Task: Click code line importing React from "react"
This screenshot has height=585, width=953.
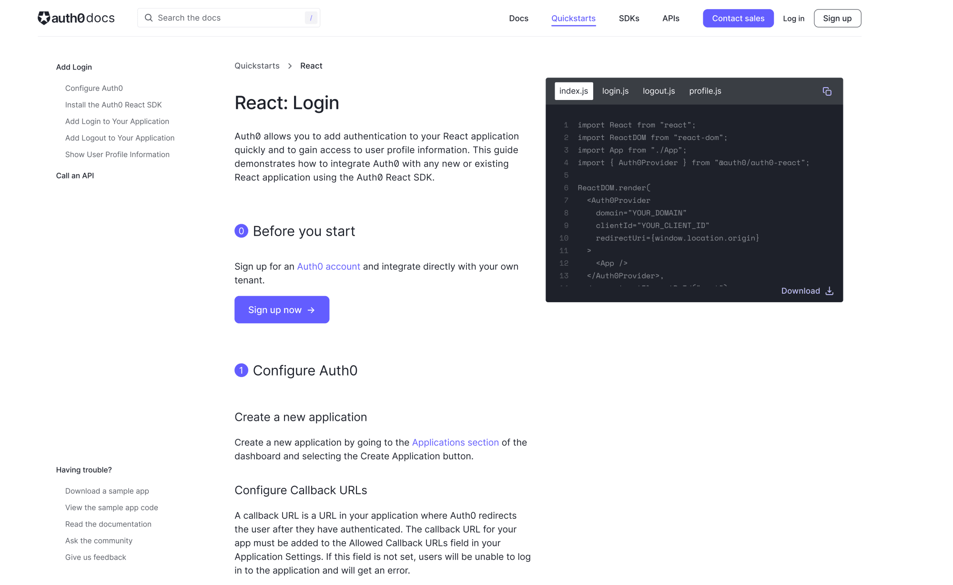Action: [x=637, y=125]
